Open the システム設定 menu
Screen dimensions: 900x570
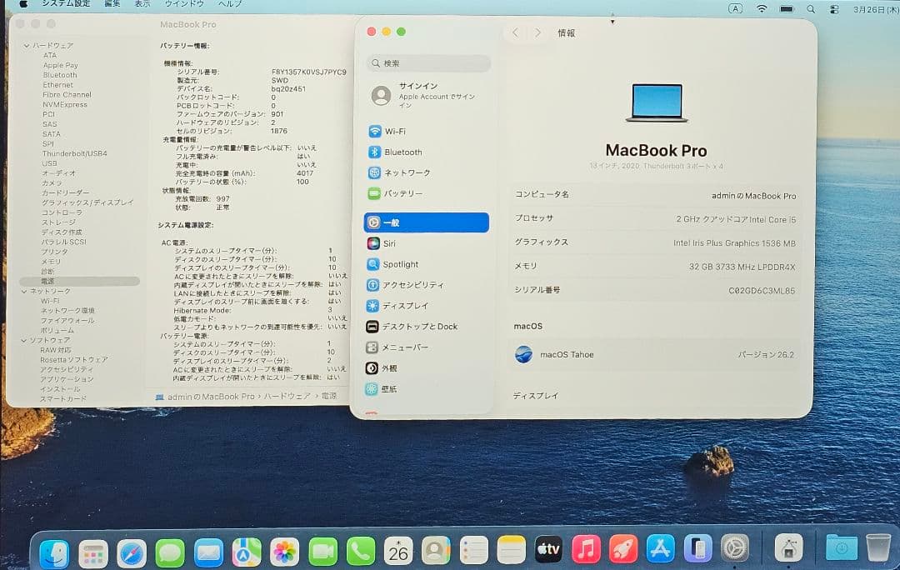66,3
